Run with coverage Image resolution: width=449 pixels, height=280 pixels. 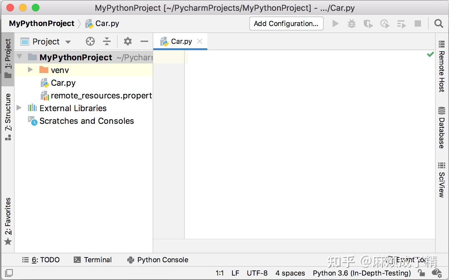coord(368,23)
